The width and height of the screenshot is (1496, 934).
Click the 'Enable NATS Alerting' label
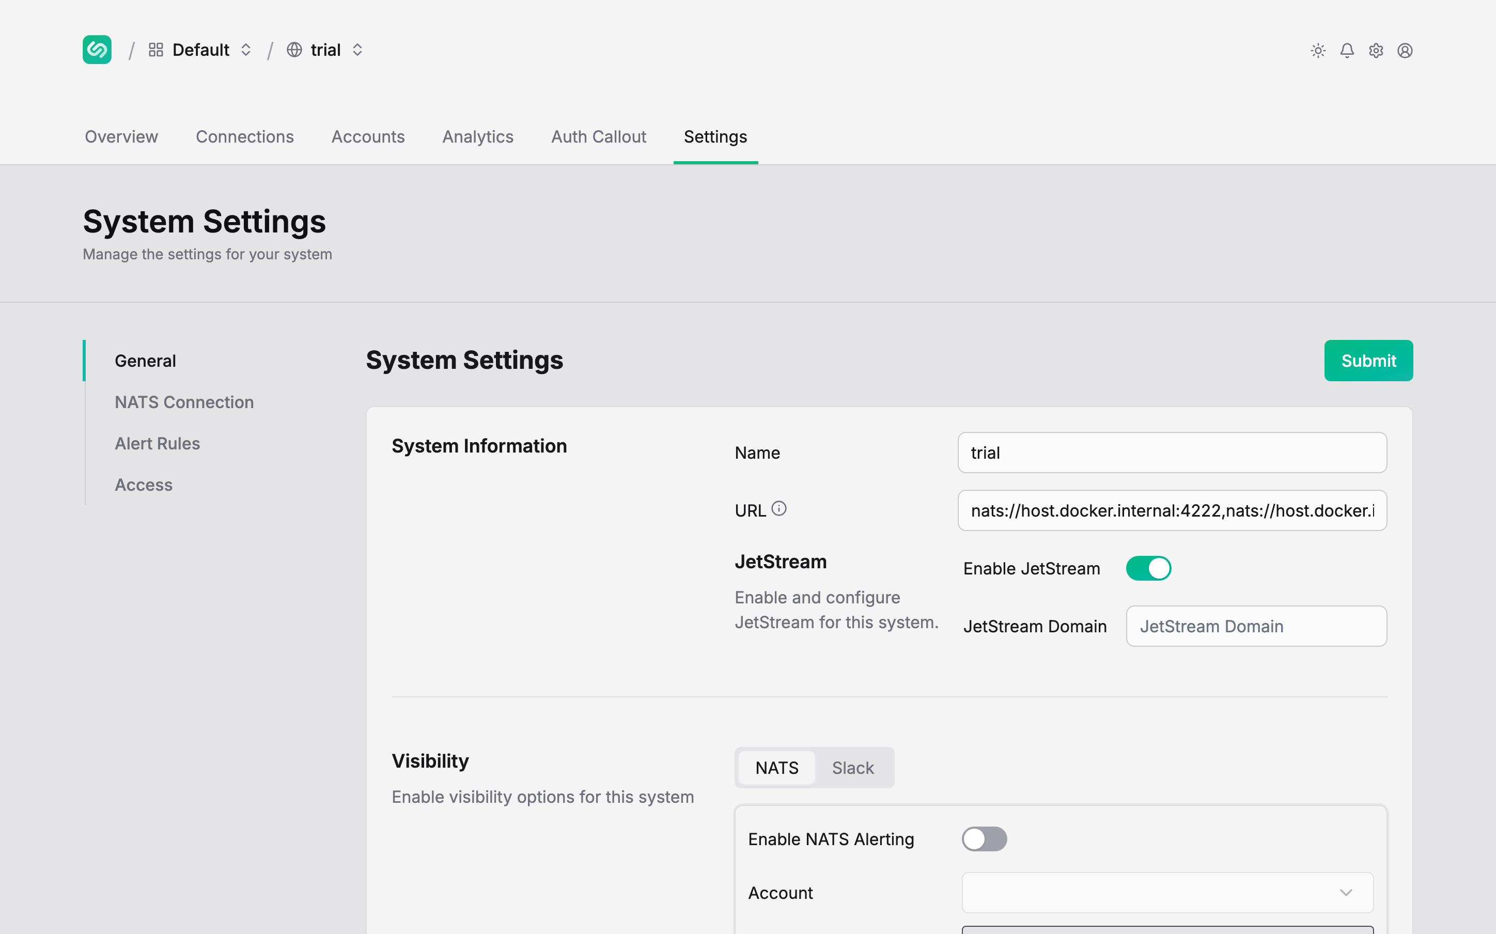pyautogui.click(x=831, y=839)
